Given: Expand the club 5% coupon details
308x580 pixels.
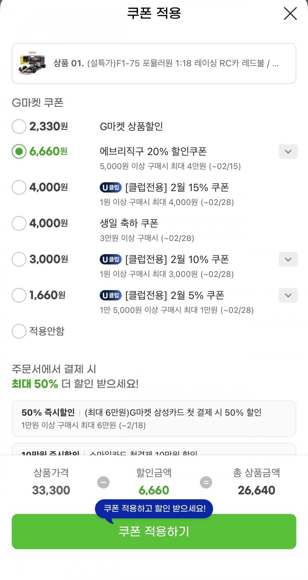Looking at the screenshot, I should tap(288, 295).
